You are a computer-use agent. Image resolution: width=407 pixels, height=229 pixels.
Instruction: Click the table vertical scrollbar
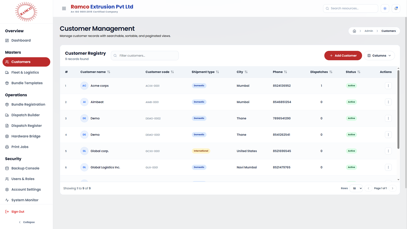click(398, 109)
